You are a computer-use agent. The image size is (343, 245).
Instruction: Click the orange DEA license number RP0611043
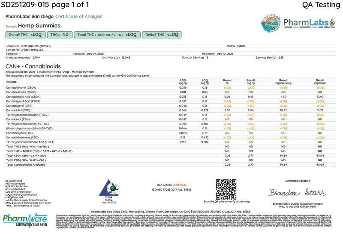click(x=180, y=185)
